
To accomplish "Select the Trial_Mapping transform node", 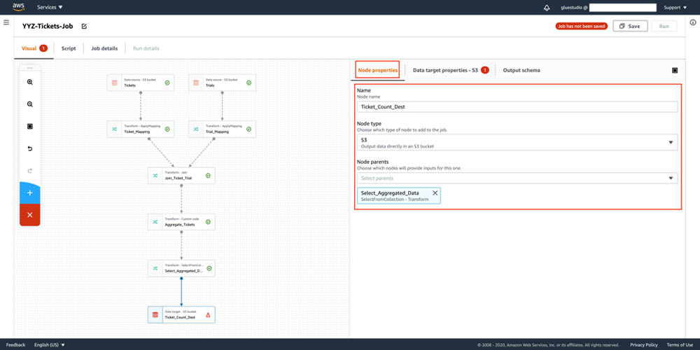I will pos(223,129).
